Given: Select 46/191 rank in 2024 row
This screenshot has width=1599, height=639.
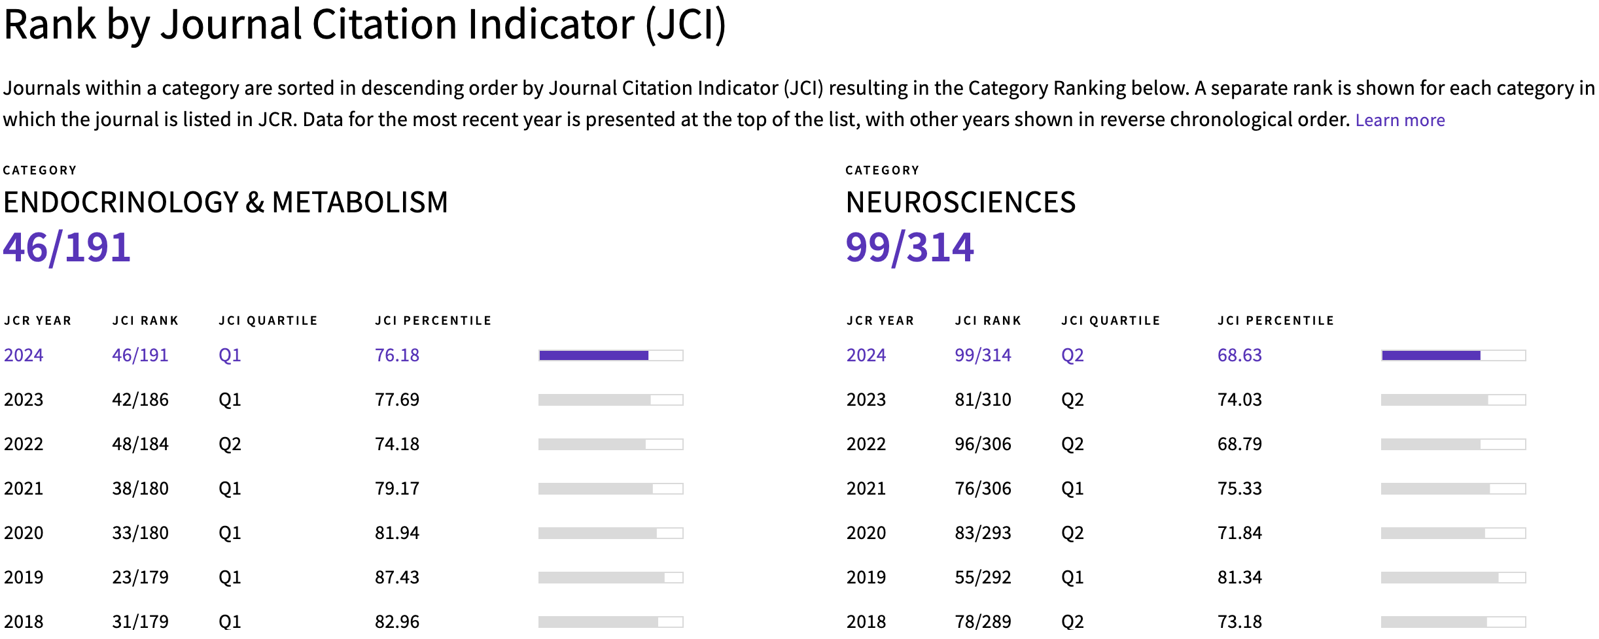Looking at the screenshot, I should pyautogui.click(x=140, y=355).
